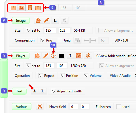Image resolution: width=136 pixels, height=113 pixels.
Task: Toggle Player size 'set to' checkbox
Action: point(28,66)
